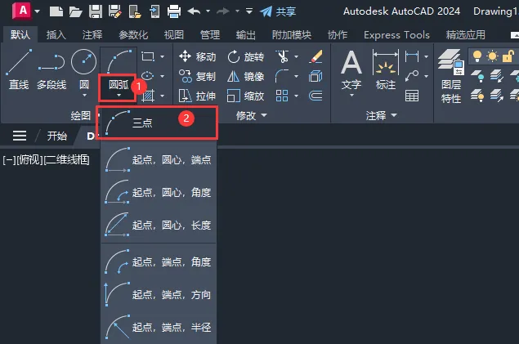Select the array tool icon
The width and height of the screenshot is (519, 344).
[282, 96]
